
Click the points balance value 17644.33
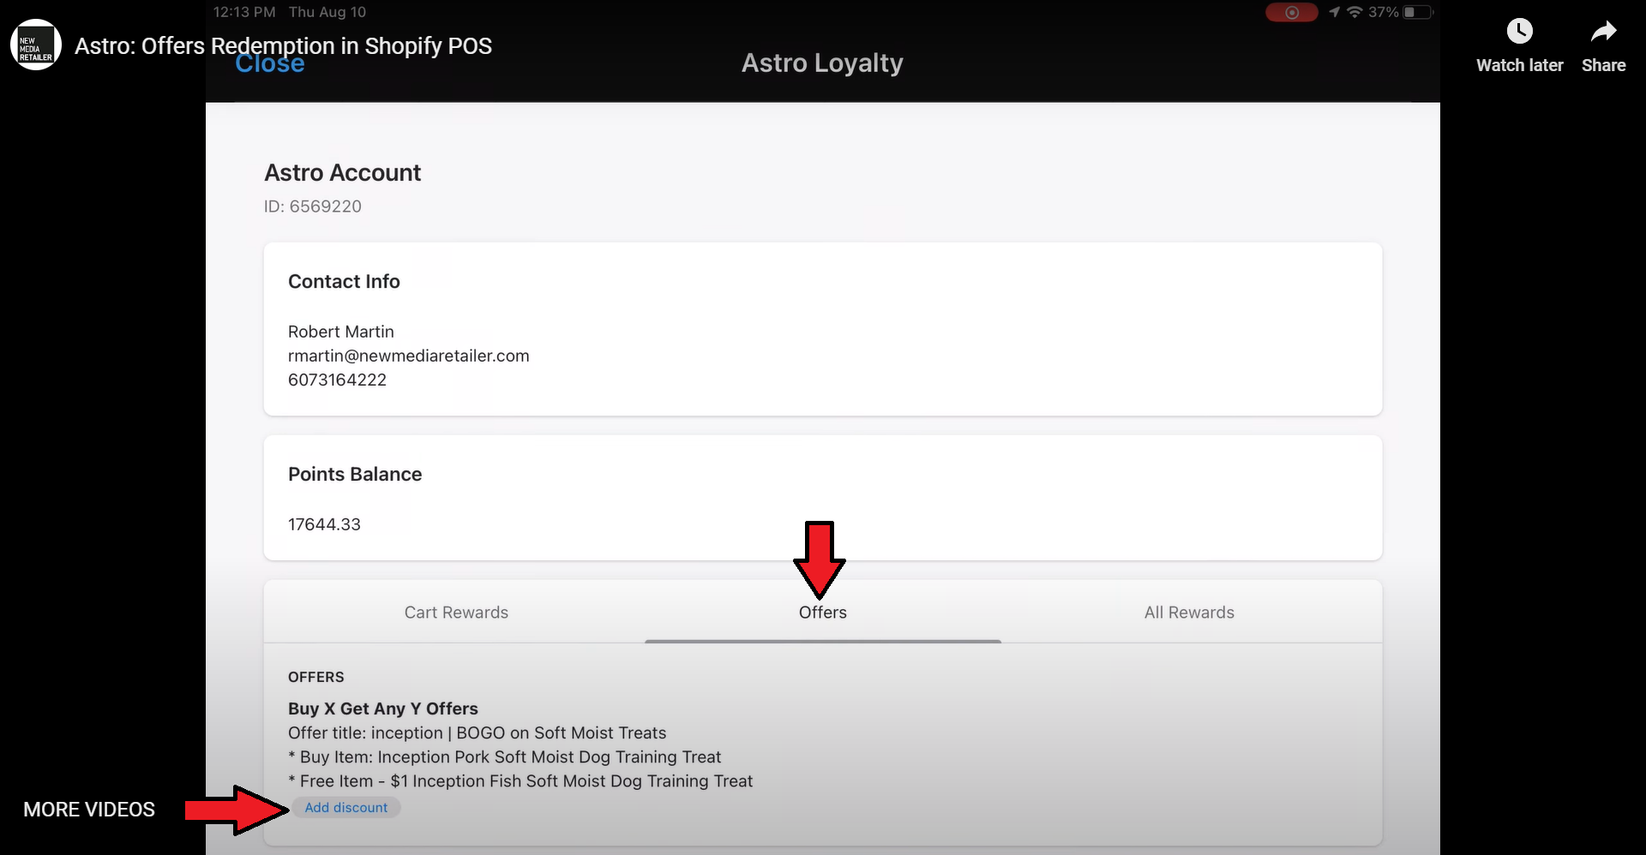tap(324, 524)
